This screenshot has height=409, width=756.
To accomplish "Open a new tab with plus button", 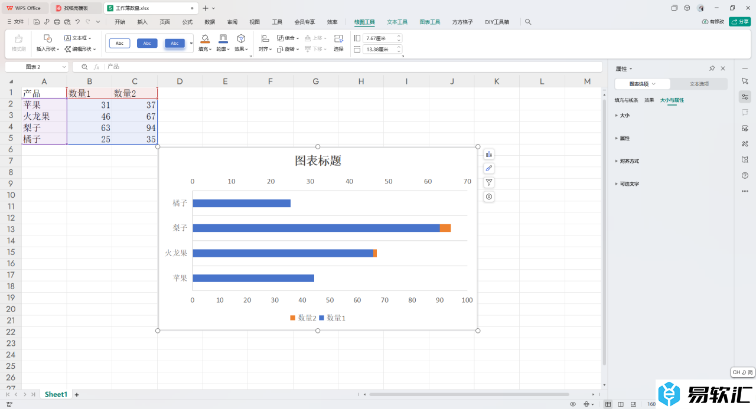I will [206, 8].
